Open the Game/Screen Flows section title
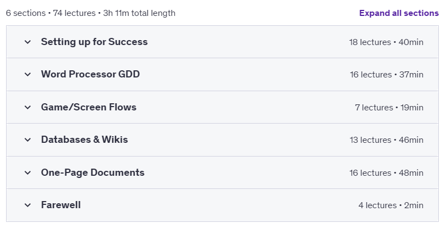Screen dimensions: 446x234 [89, 107]
